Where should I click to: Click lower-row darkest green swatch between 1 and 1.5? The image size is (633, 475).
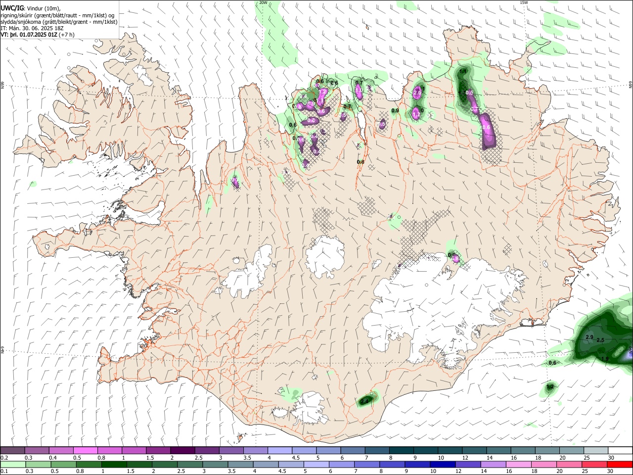[x=114, y=464]
